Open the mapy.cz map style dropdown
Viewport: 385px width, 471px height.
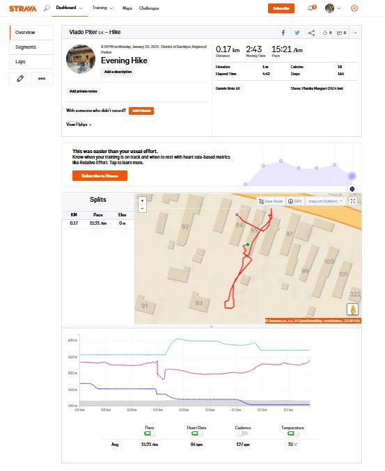tap(325, 201)
